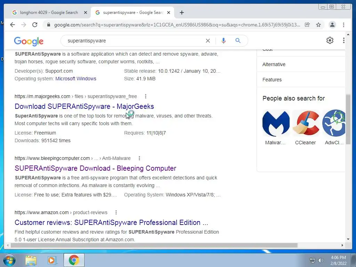Open options for amazon result
356x267 pixels.
pyautogui.click(x=116, y=212)
